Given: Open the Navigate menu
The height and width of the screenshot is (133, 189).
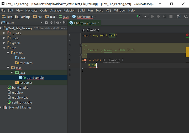Looking at the screenshot, I should (31, 10).
